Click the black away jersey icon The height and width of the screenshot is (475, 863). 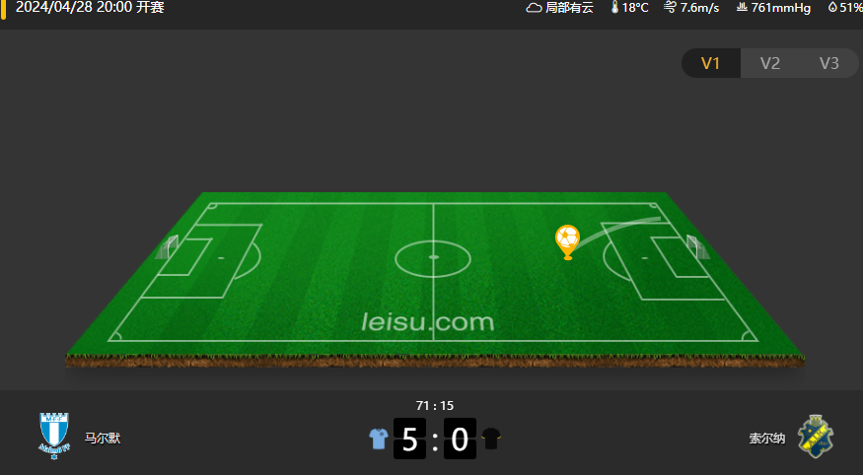pos(491,439)
